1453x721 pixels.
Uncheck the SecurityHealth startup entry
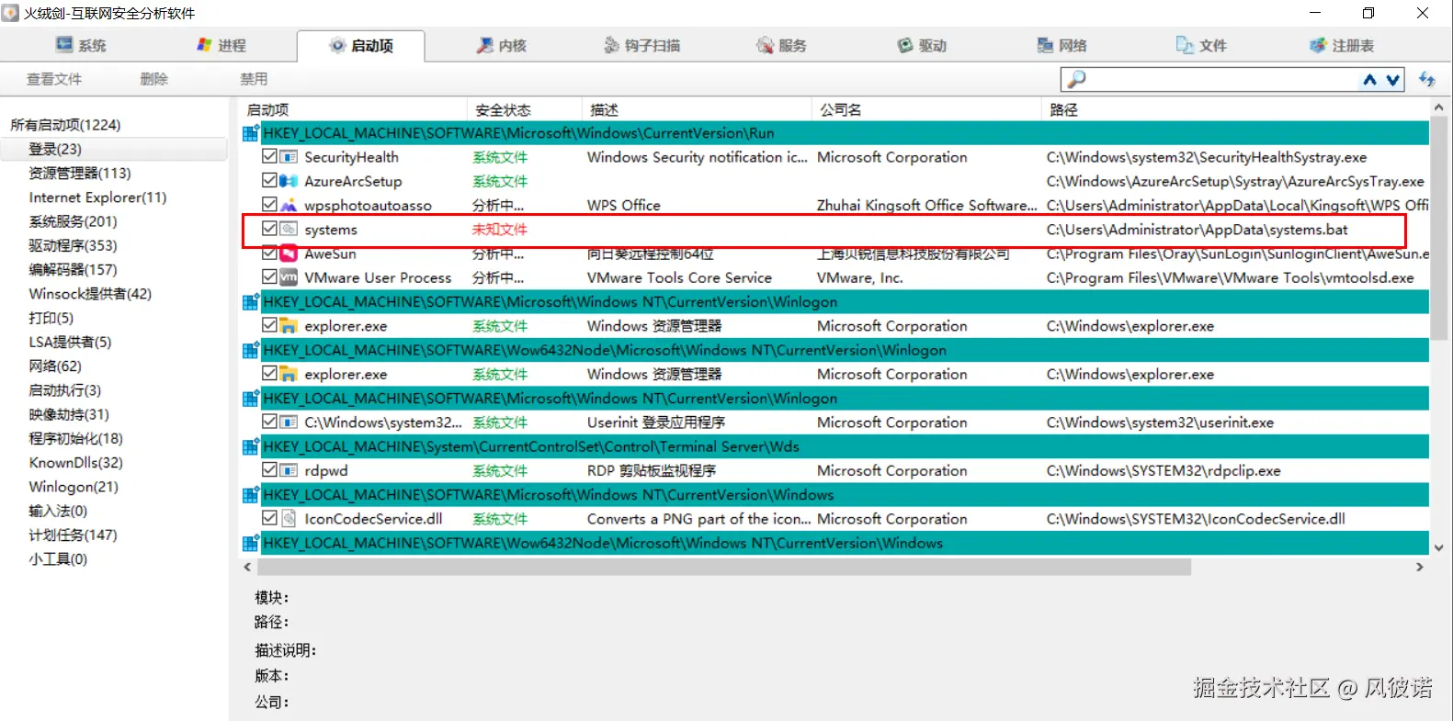coord(269,157)
